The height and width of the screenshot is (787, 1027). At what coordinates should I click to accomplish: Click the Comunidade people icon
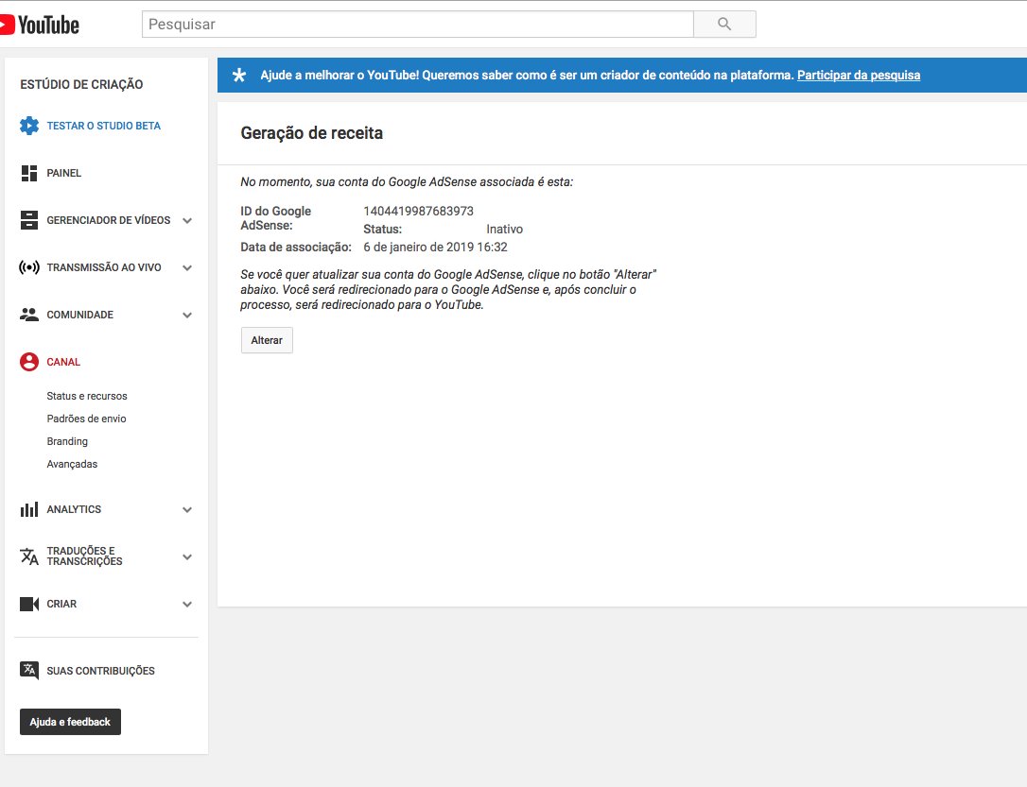click(x=28, y=315)
